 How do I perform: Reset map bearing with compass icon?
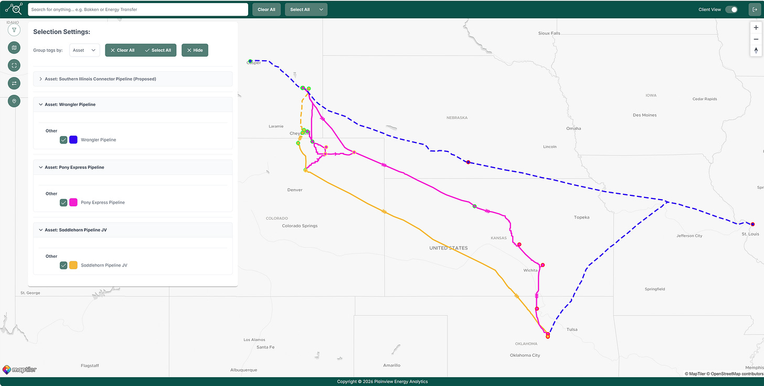(x=756, y=50)
